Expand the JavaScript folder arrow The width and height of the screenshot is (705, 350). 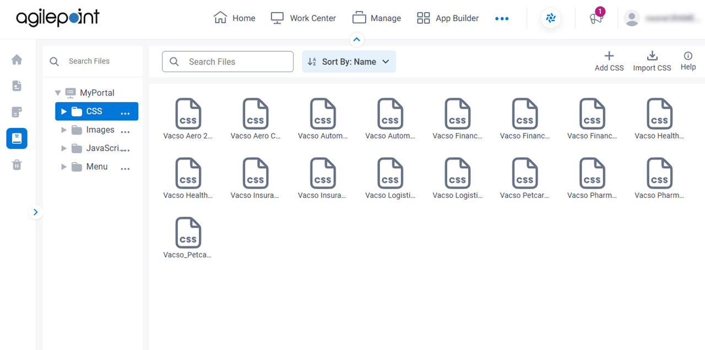pos(64,149)
